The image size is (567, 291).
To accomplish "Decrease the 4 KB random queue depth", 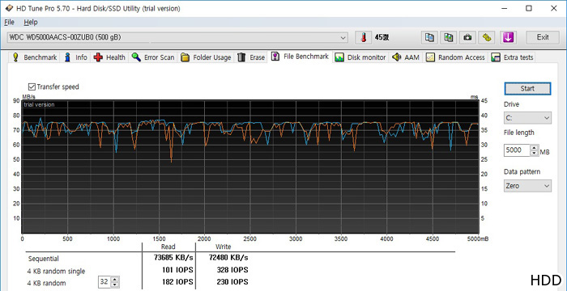I will pos(115,285).
